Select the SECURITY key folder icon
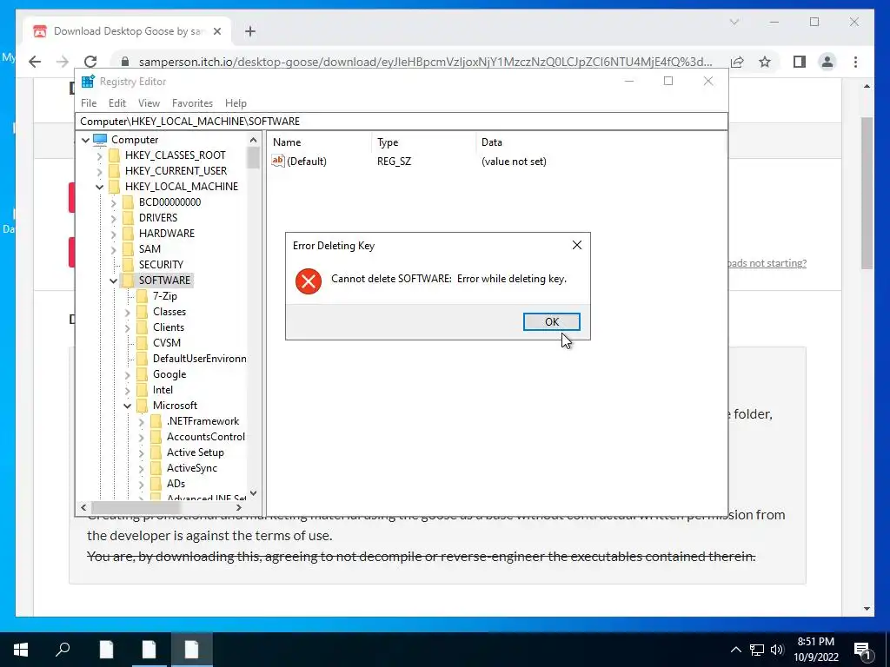Viewport: 890px width, 667px height. point(129,265)
